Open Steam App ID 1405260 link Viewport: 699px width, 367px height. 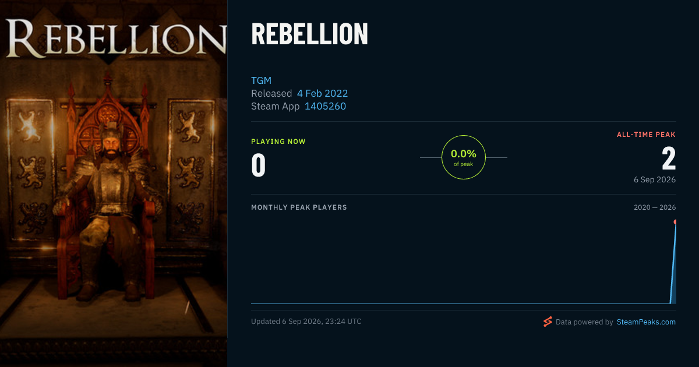coord(326,106)
